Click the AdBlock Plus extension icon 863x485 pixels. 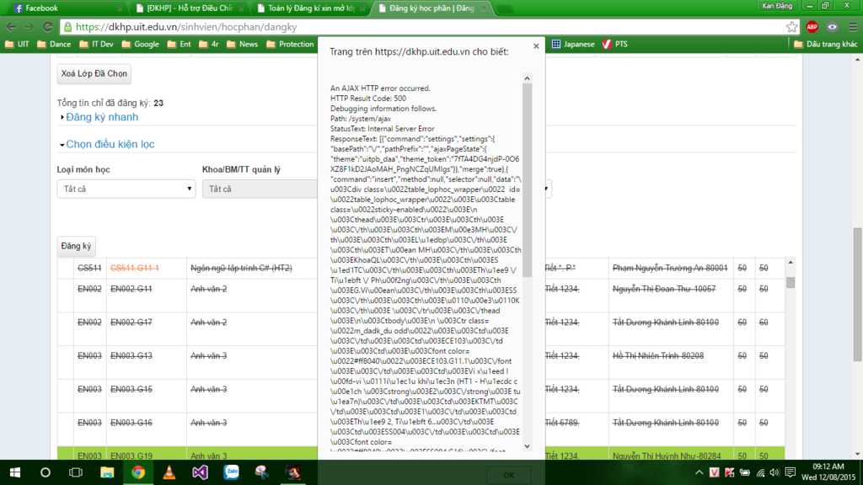(812, 27)
